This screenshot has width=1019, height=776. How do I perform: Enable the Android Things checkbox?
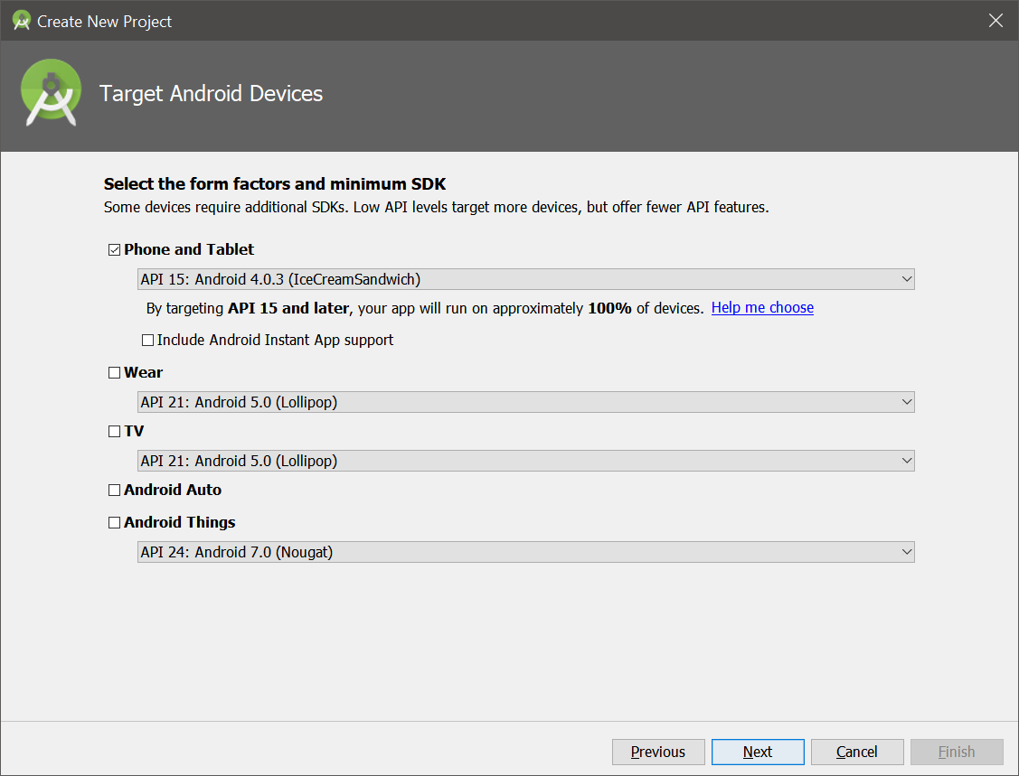click(114, 523)
